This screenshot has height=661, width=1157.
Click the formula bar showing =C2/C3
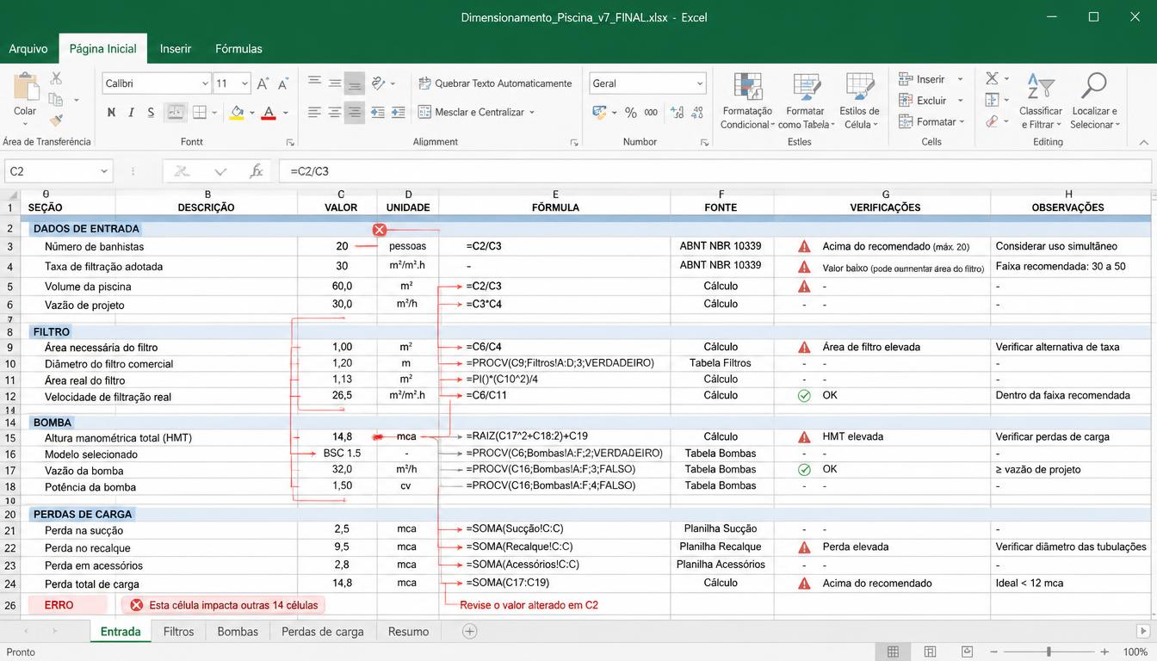click(715, 171)
